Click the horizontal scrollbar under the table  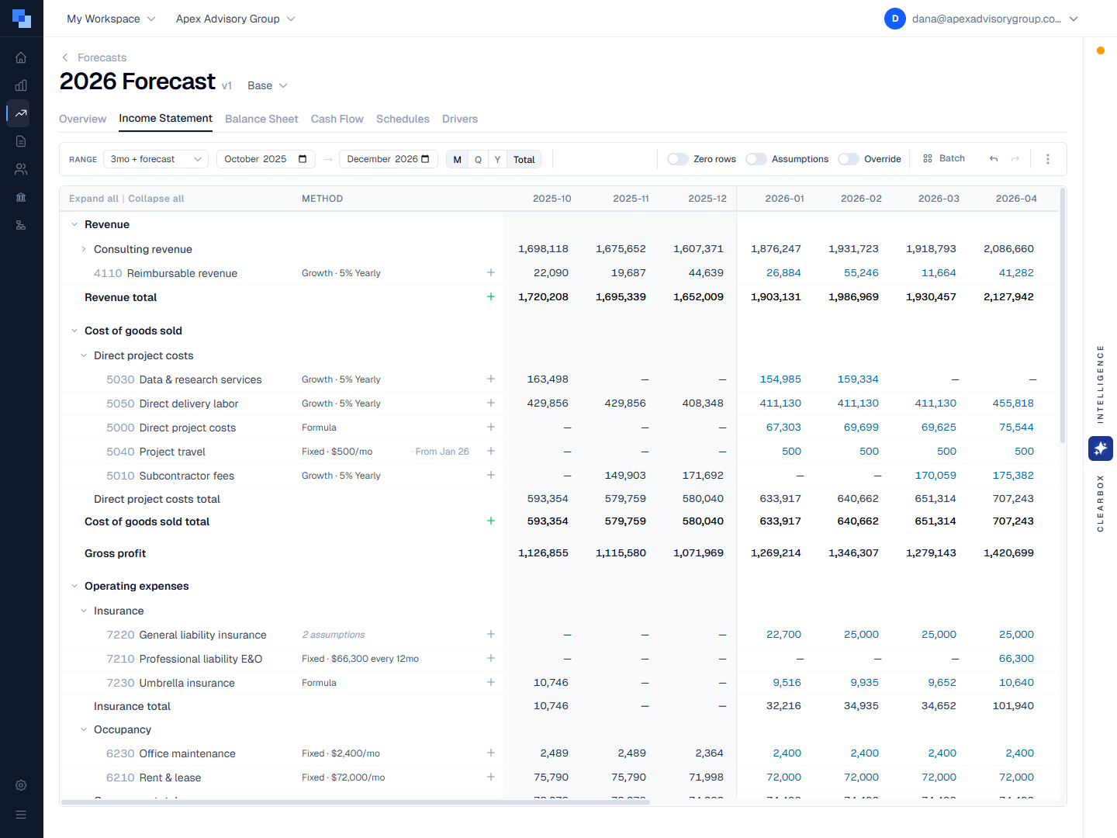coord(355,802)
